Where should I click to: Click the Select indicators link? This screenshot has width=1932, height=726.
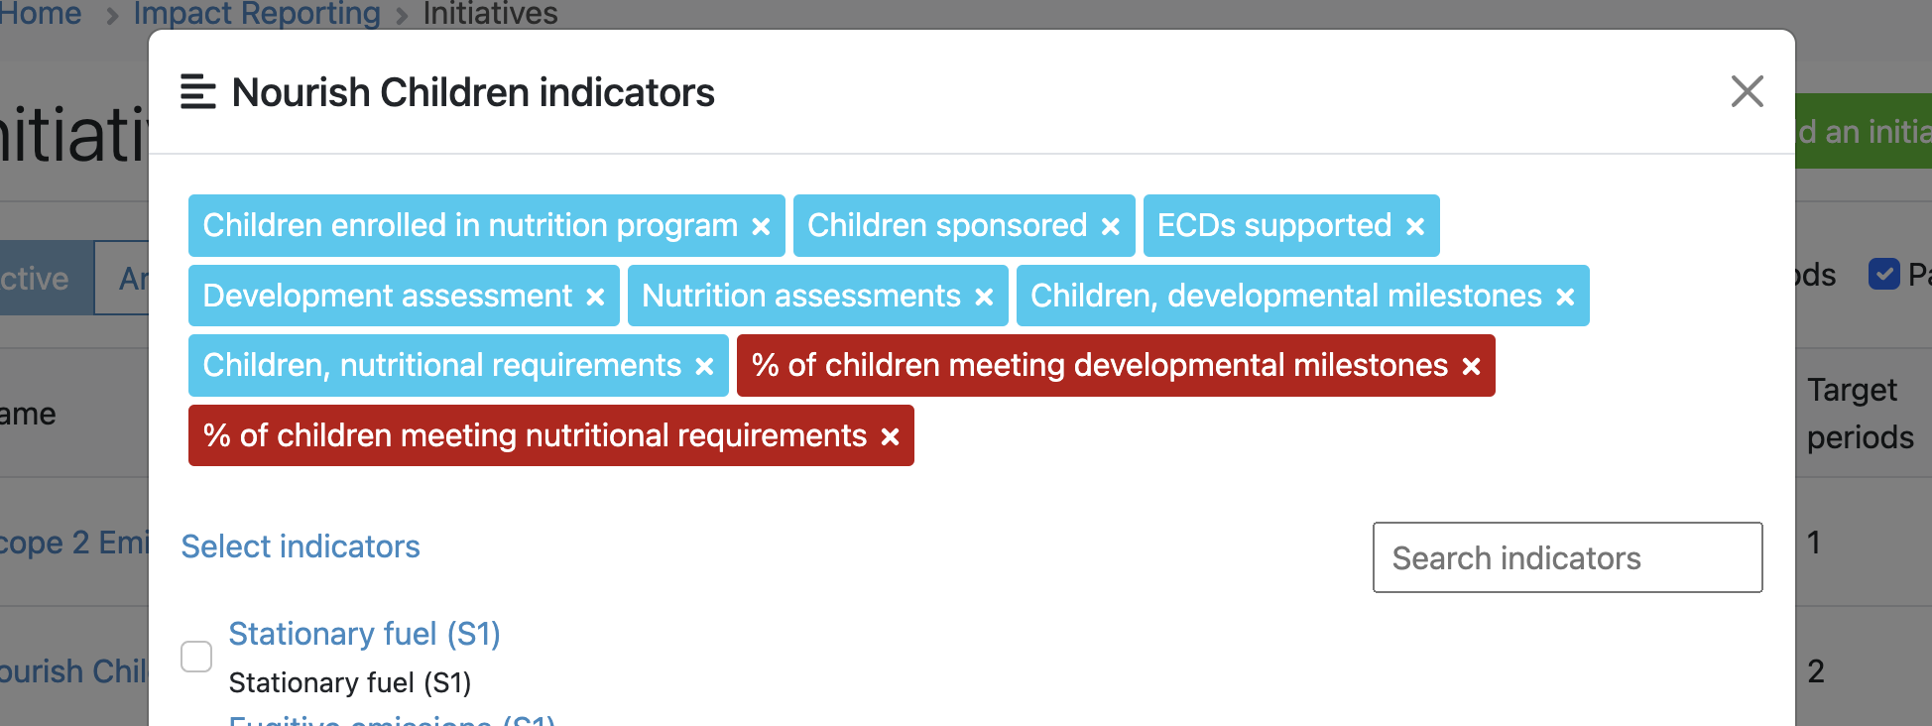click(x=301, y=546)
